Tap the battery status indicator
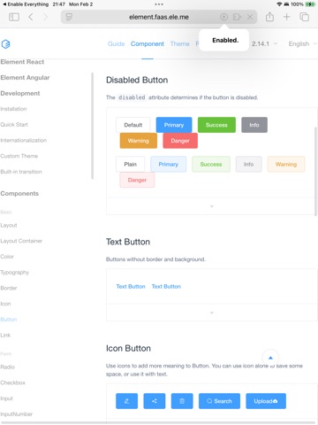Viewport: 318px width, 425px height. (x=310, y=4)
